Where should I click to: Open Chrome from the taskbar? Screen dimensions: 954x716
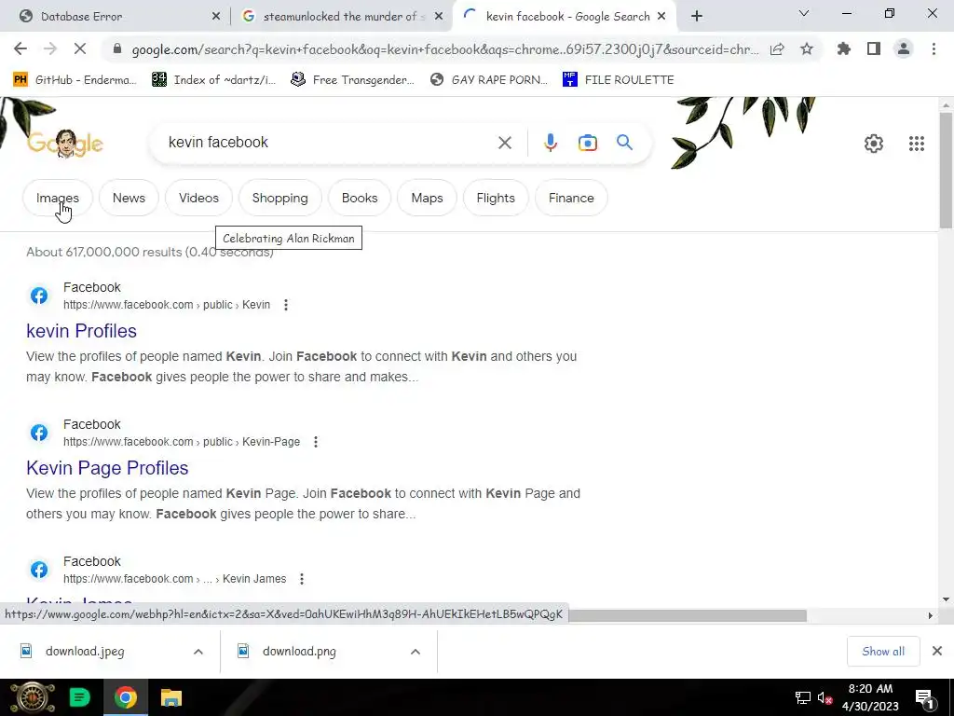[x=126, y=697]
